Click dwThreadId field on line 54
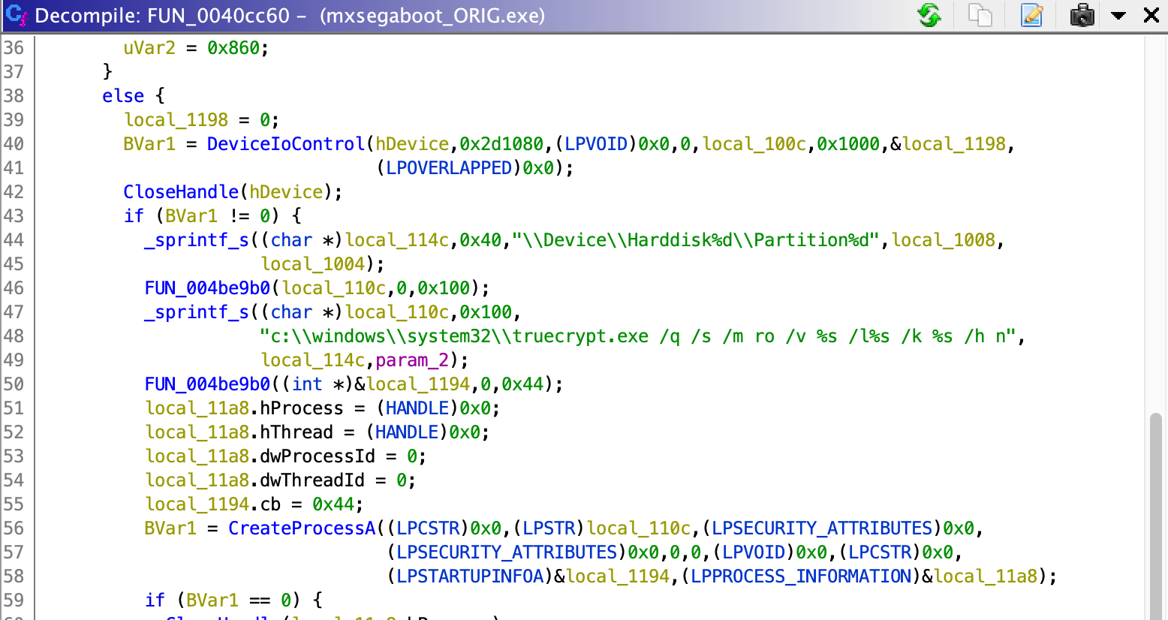This screenshot has height=620, width=1168. [312, 480]
